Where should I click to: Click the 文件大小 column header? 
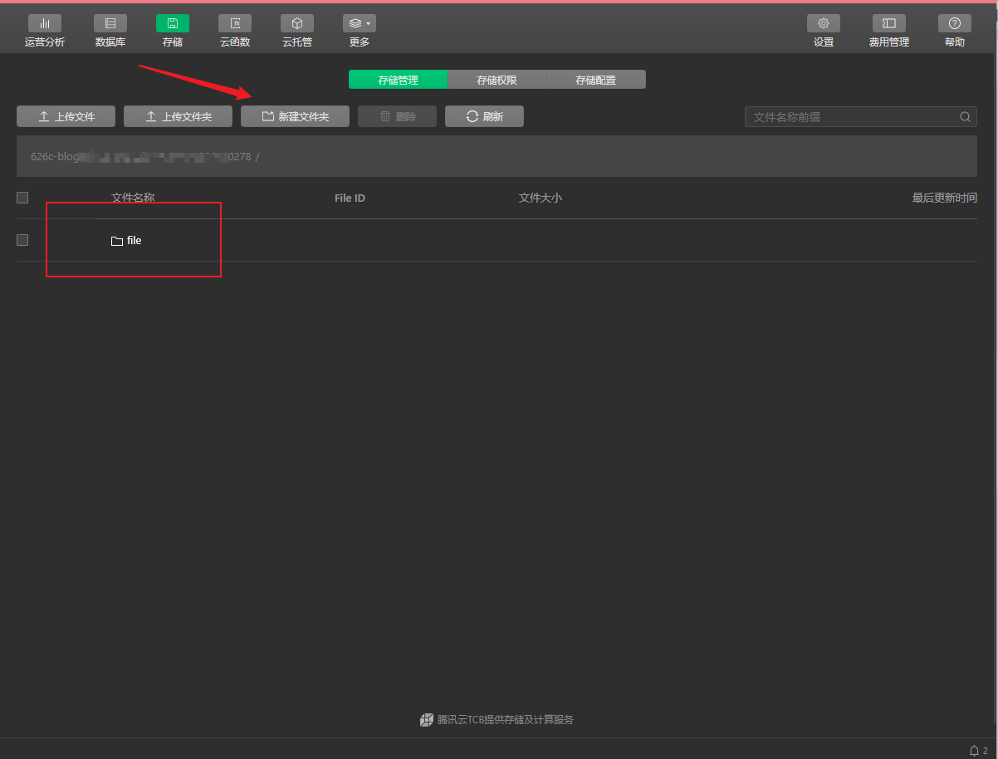[540, 198]
